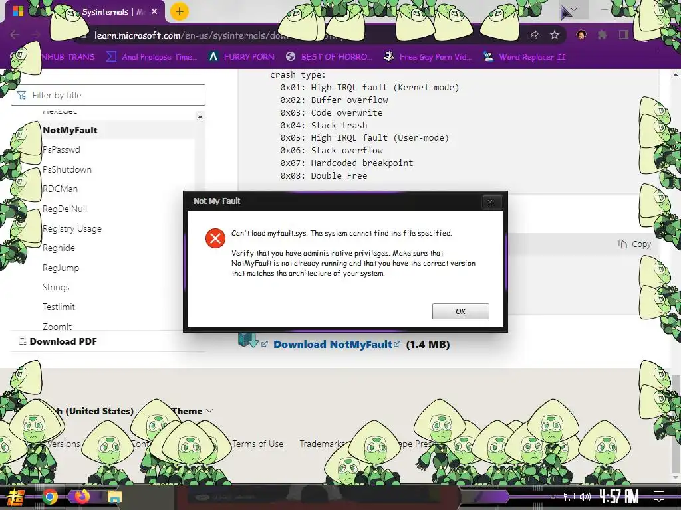This screenshot has height=510, width=681.
Task: Open Registry Usage in the sidebar
Action: pos(72,228)
